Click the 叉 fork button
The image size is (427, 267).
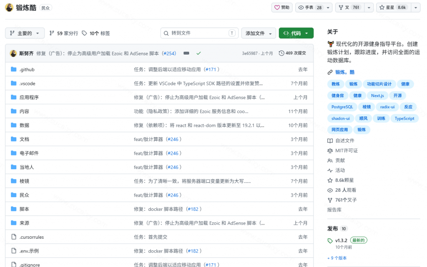349,7
